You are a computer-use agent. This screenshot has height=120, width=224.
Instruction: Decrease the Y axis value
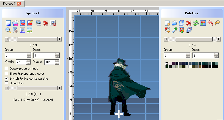(x=57, y=63)
